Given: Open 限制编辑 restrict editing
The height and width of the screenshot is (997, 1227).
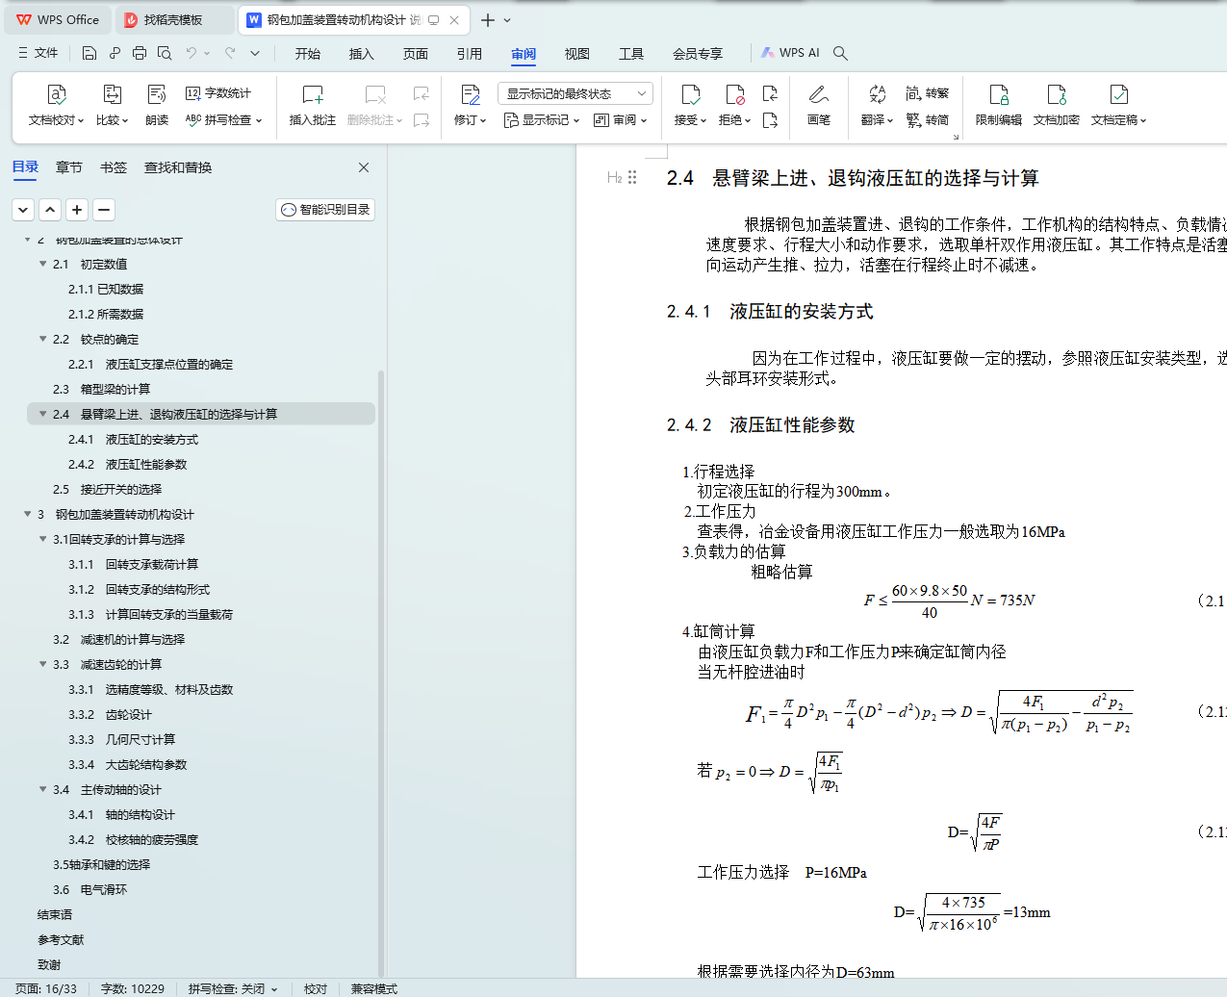Looking at the screenshot, I should 999,104.
